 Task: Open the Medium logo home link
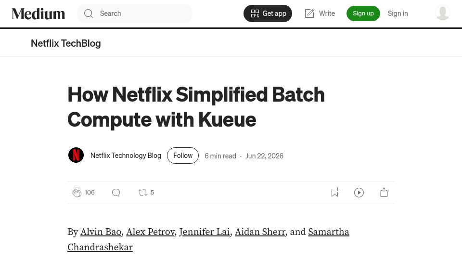pyautogui.click(x=38, y=13)
